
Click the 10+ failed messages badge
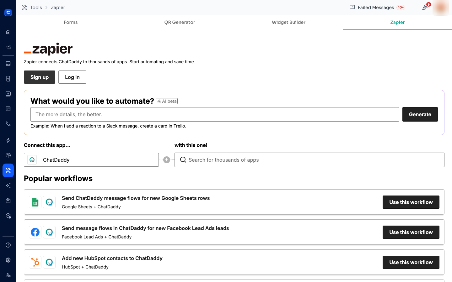coord(401,8)
